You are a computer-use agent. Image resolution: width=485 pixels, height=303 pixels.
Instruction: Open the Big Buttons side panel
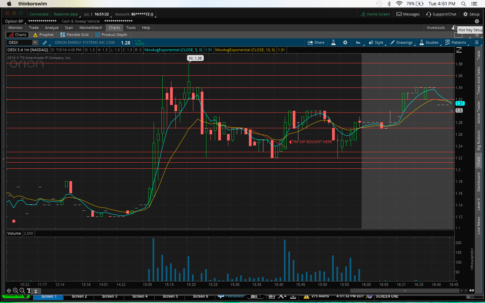479,140
